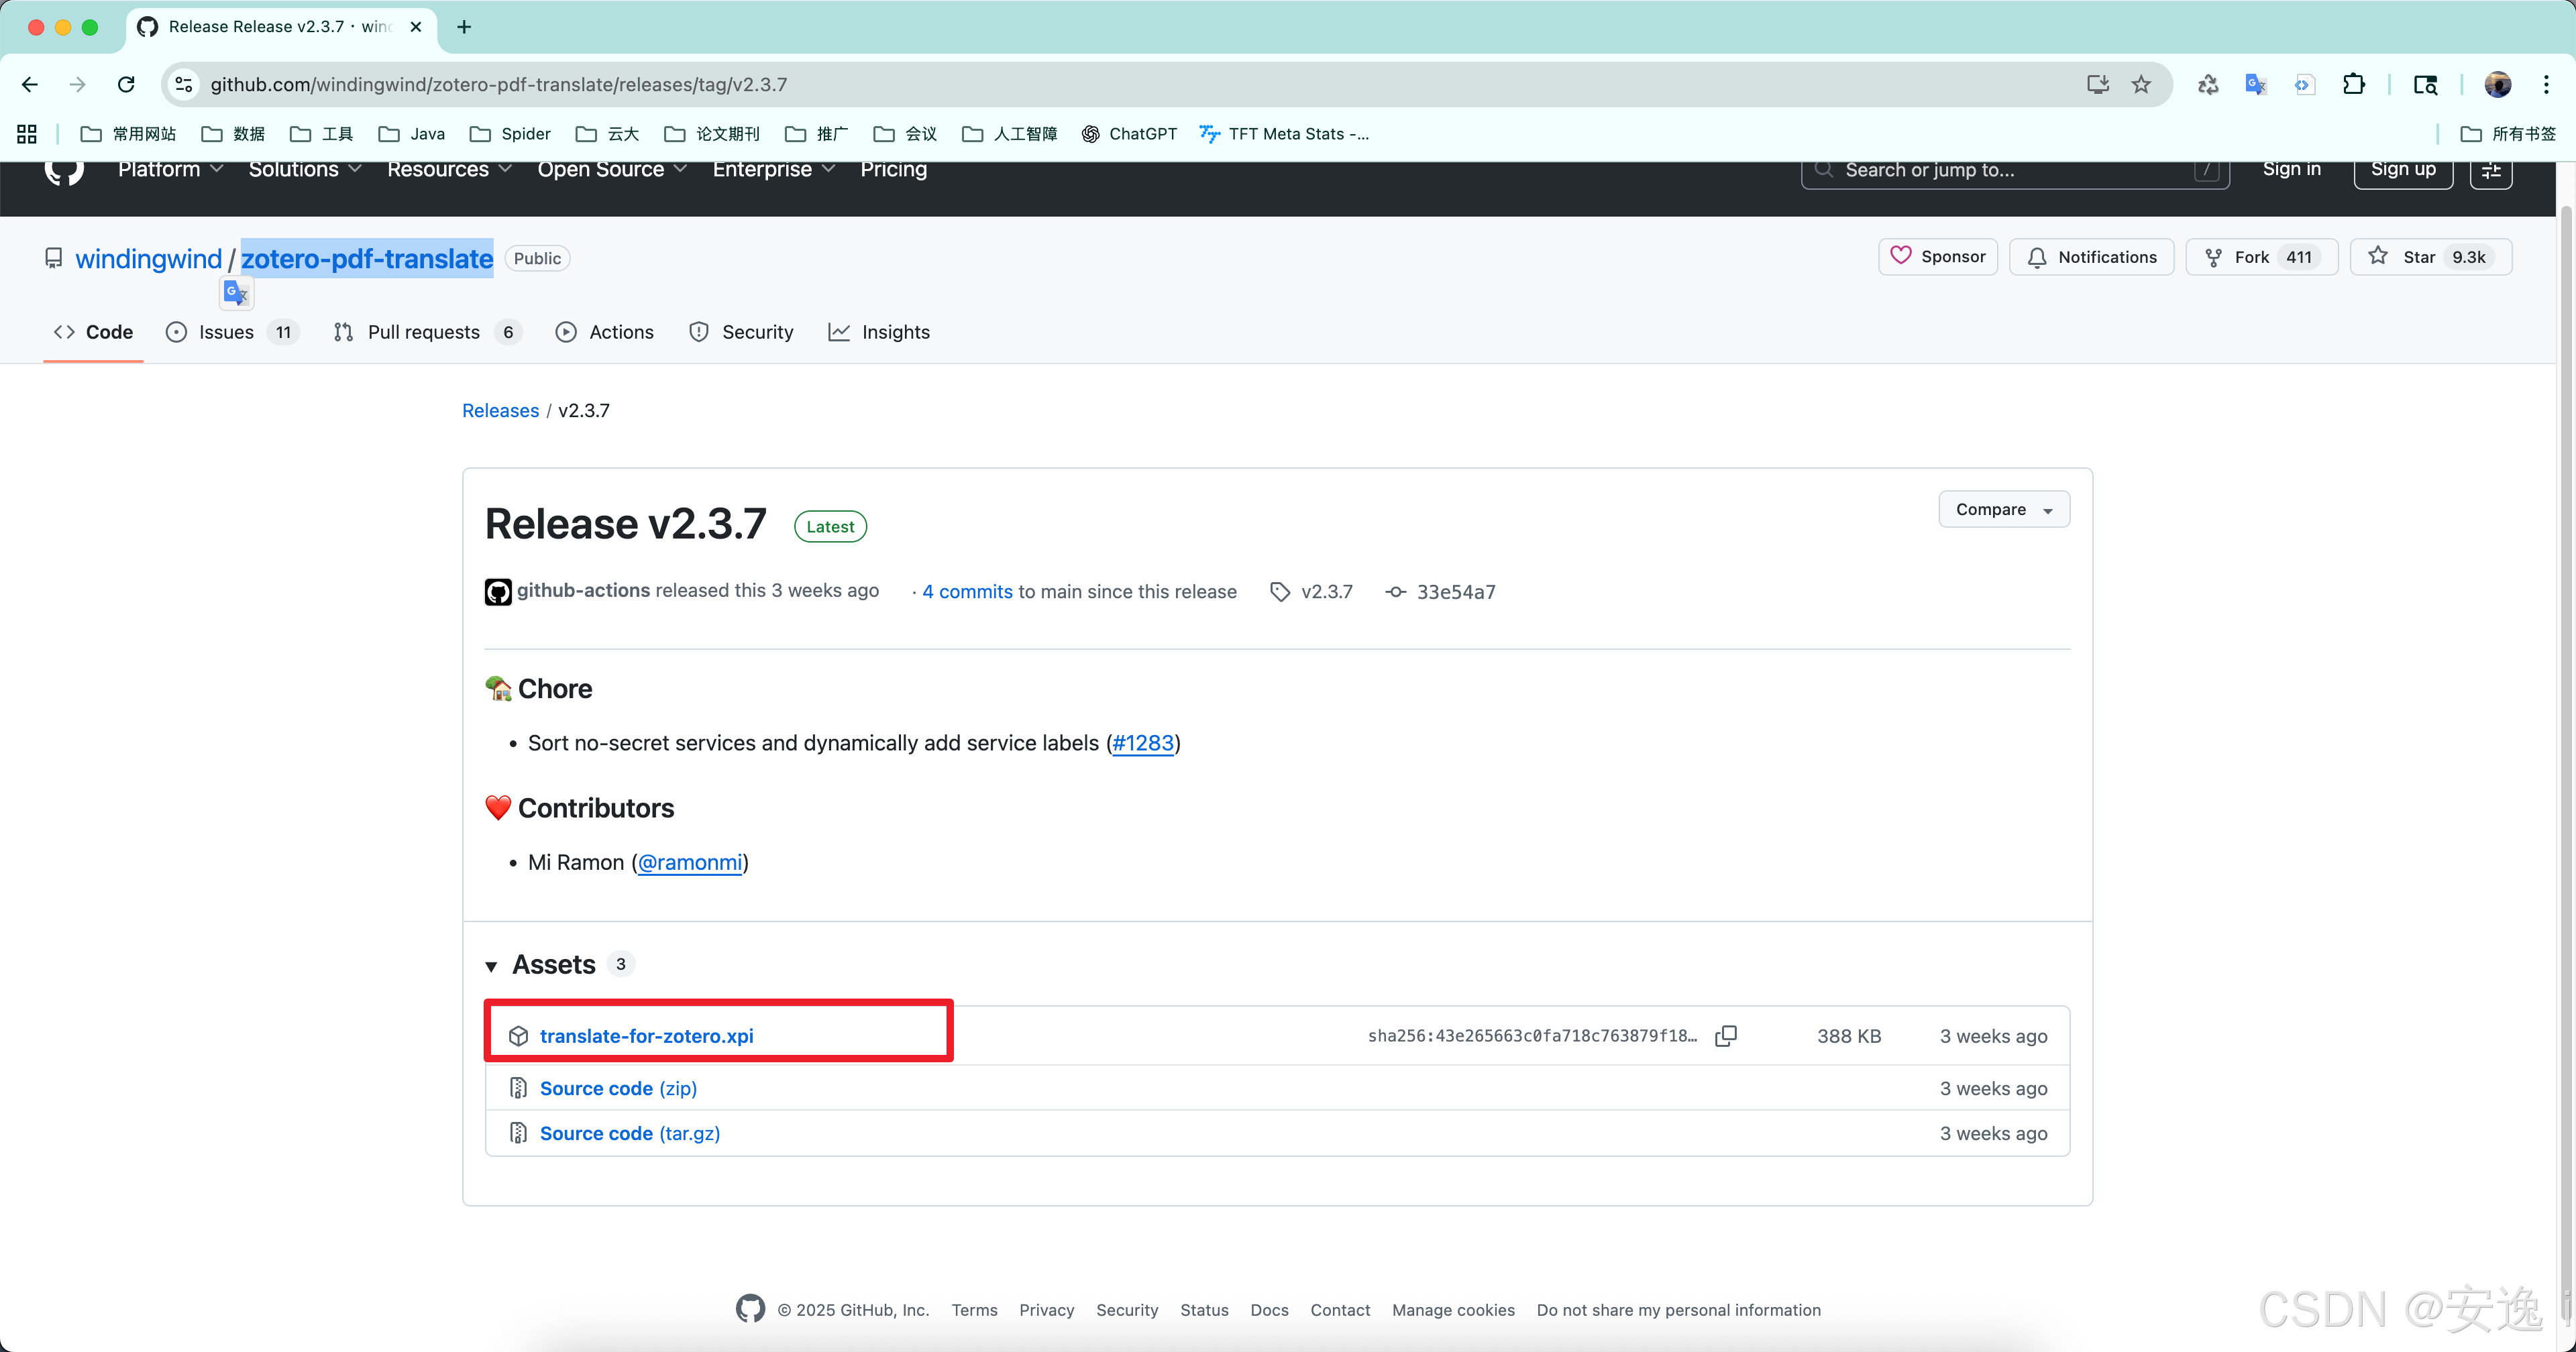Expand the Solutions menu
The height and width of the screenshot is (1352, 2576).
point(305,170)
